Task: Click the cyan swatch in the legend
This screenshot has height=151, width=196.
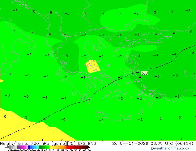Action: click(38, 147)
